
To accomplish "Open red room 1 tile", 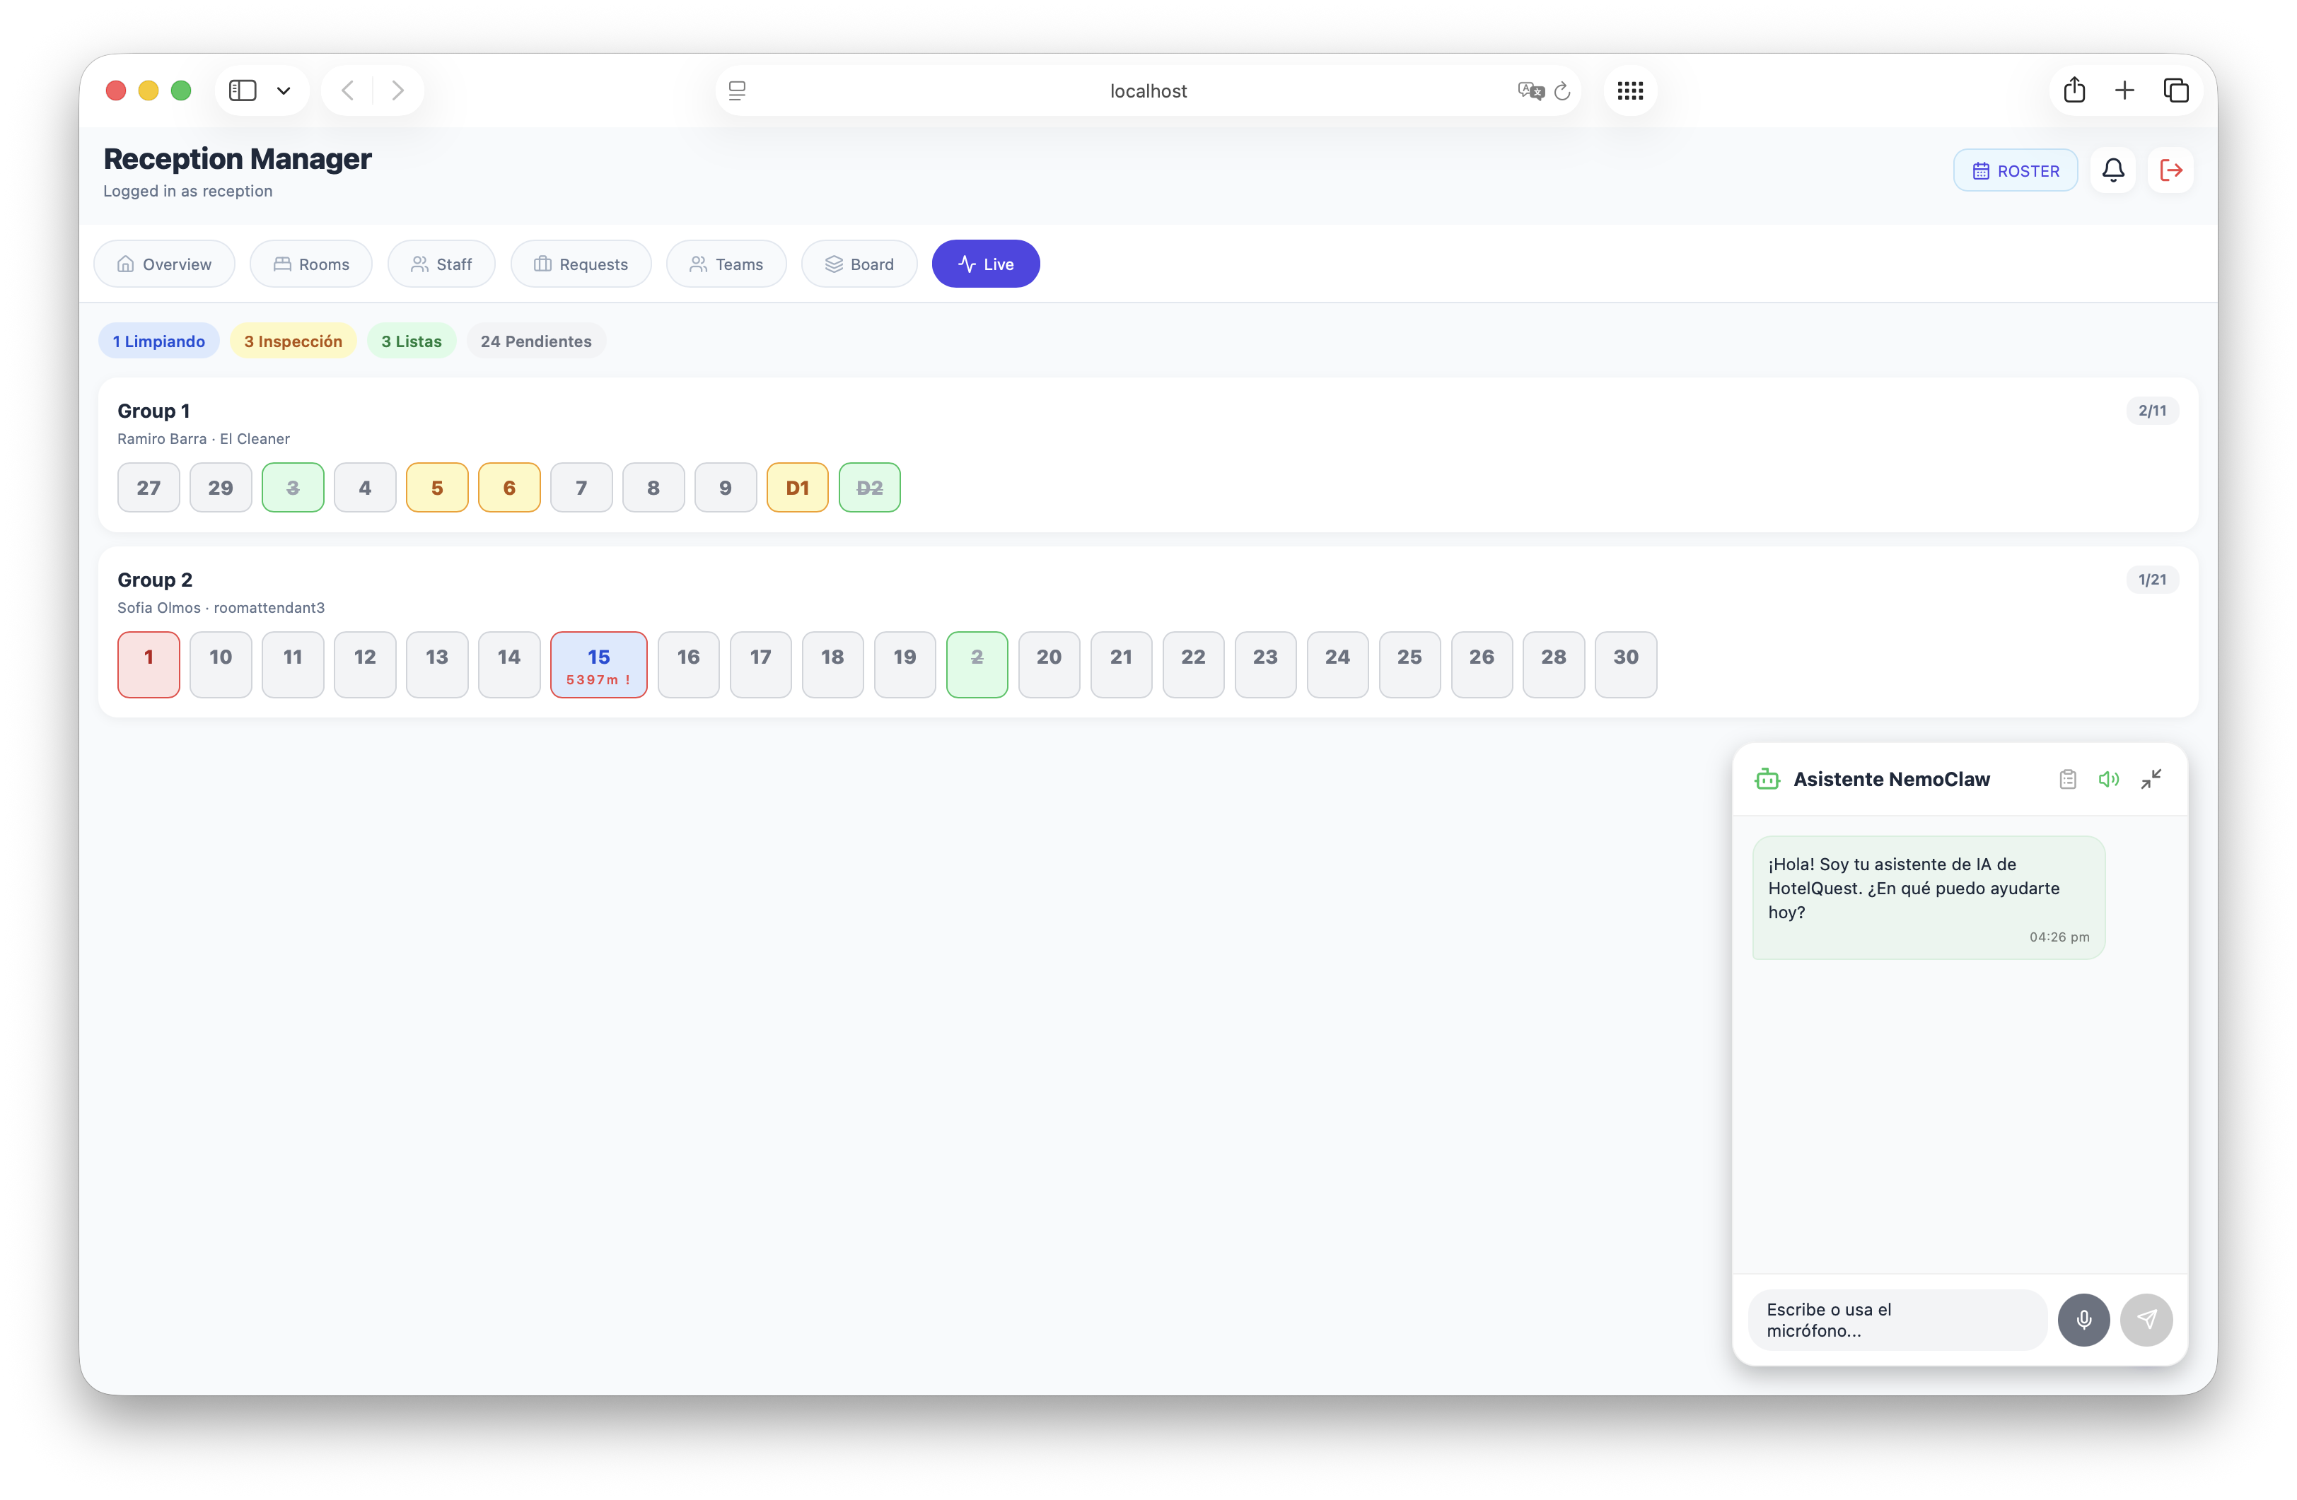I will [x=149, y=664].
